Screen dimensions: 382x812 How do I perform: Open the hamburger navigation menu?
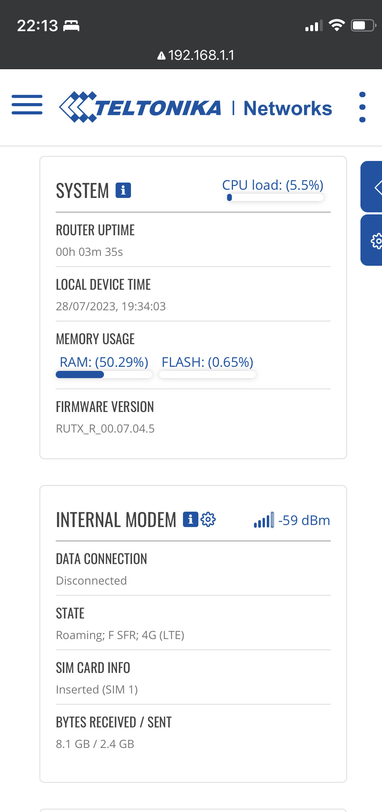point(27,104)
